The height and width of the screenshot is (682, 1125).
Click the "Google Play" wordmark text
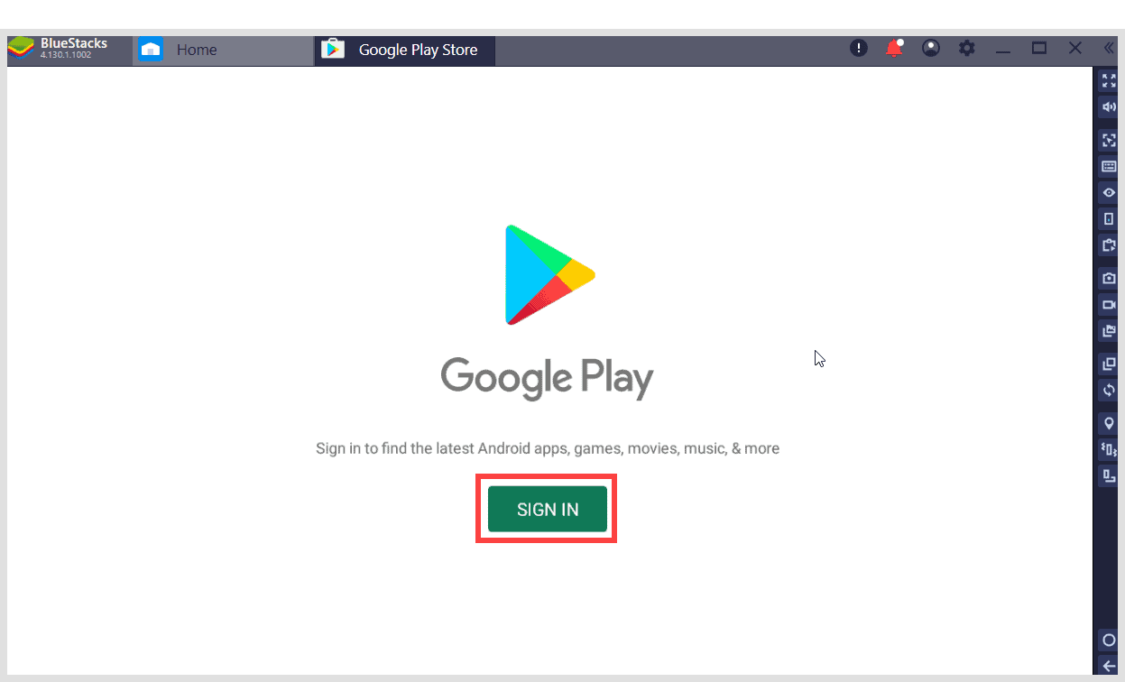click(x=547, y=377)
